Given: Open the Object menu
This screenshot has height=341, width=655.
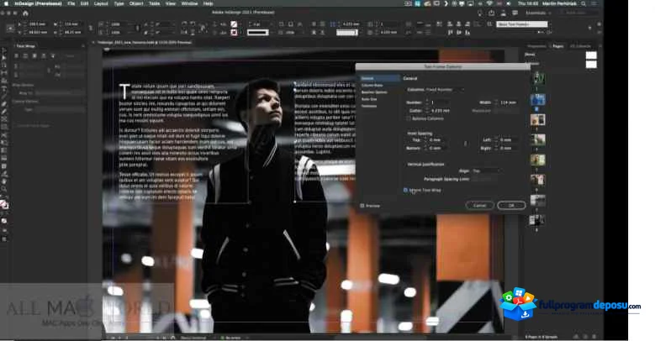Looking at the screenshot, I should click(136, 3).
